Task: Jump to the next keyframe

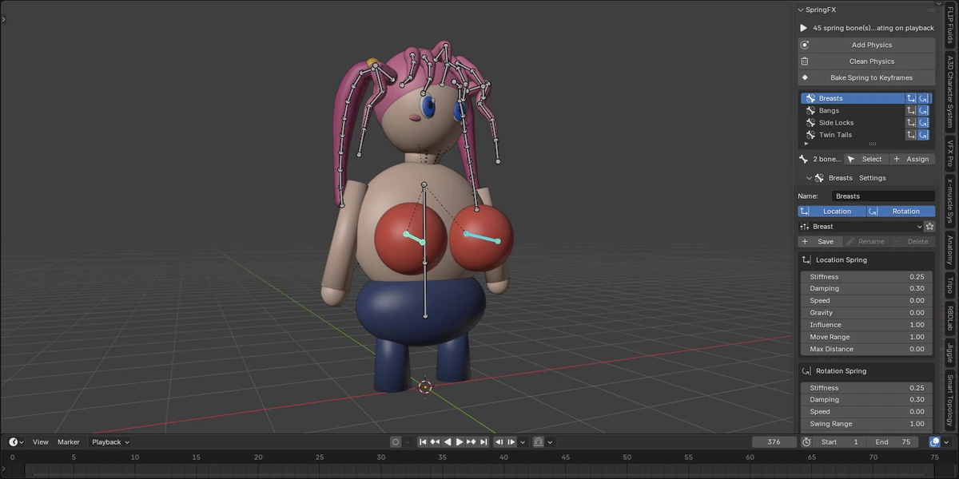Action: tap(472, 441)
